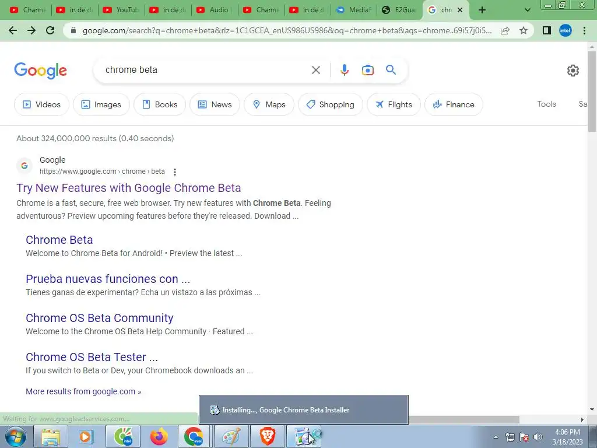Filter results by Videos
The height and width of the screenshot is (448, 597).
(41, 104)
